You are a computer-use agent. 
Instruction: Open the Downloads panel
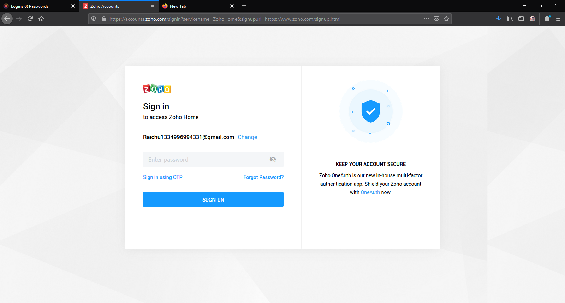tap(499, 19)
